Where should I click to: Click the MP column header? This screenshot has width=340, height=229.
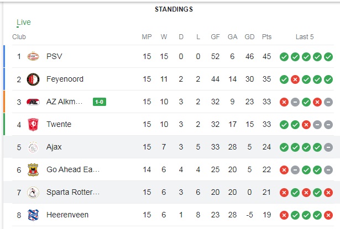pyautogui.click(x=147, y=37)
